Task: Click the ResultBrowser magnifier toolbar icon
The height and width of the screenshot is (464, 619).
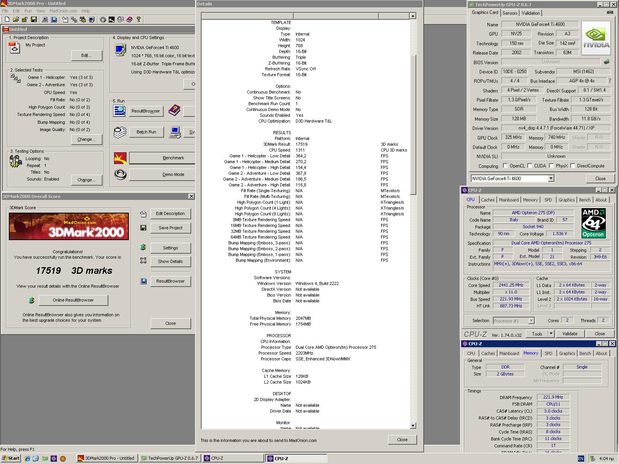Action: point(53,19)
